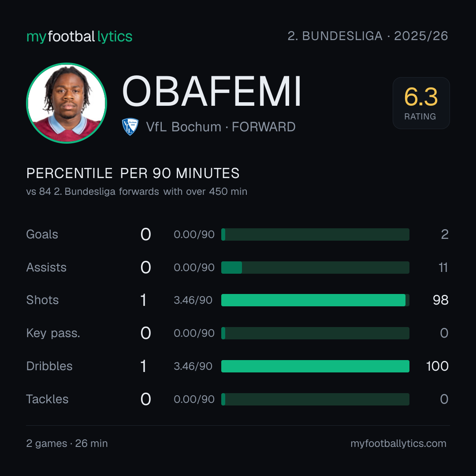The height and width of the screenshot is (476, 476).
Task: Click the Shots percentile value 98
Action: (x=440, y=300)
